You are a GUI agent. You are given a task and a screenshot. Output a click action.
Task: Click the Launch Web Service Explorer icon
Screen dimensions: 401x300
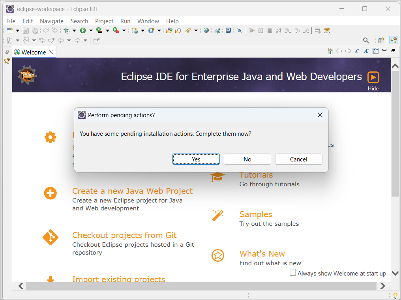point(217,31)
